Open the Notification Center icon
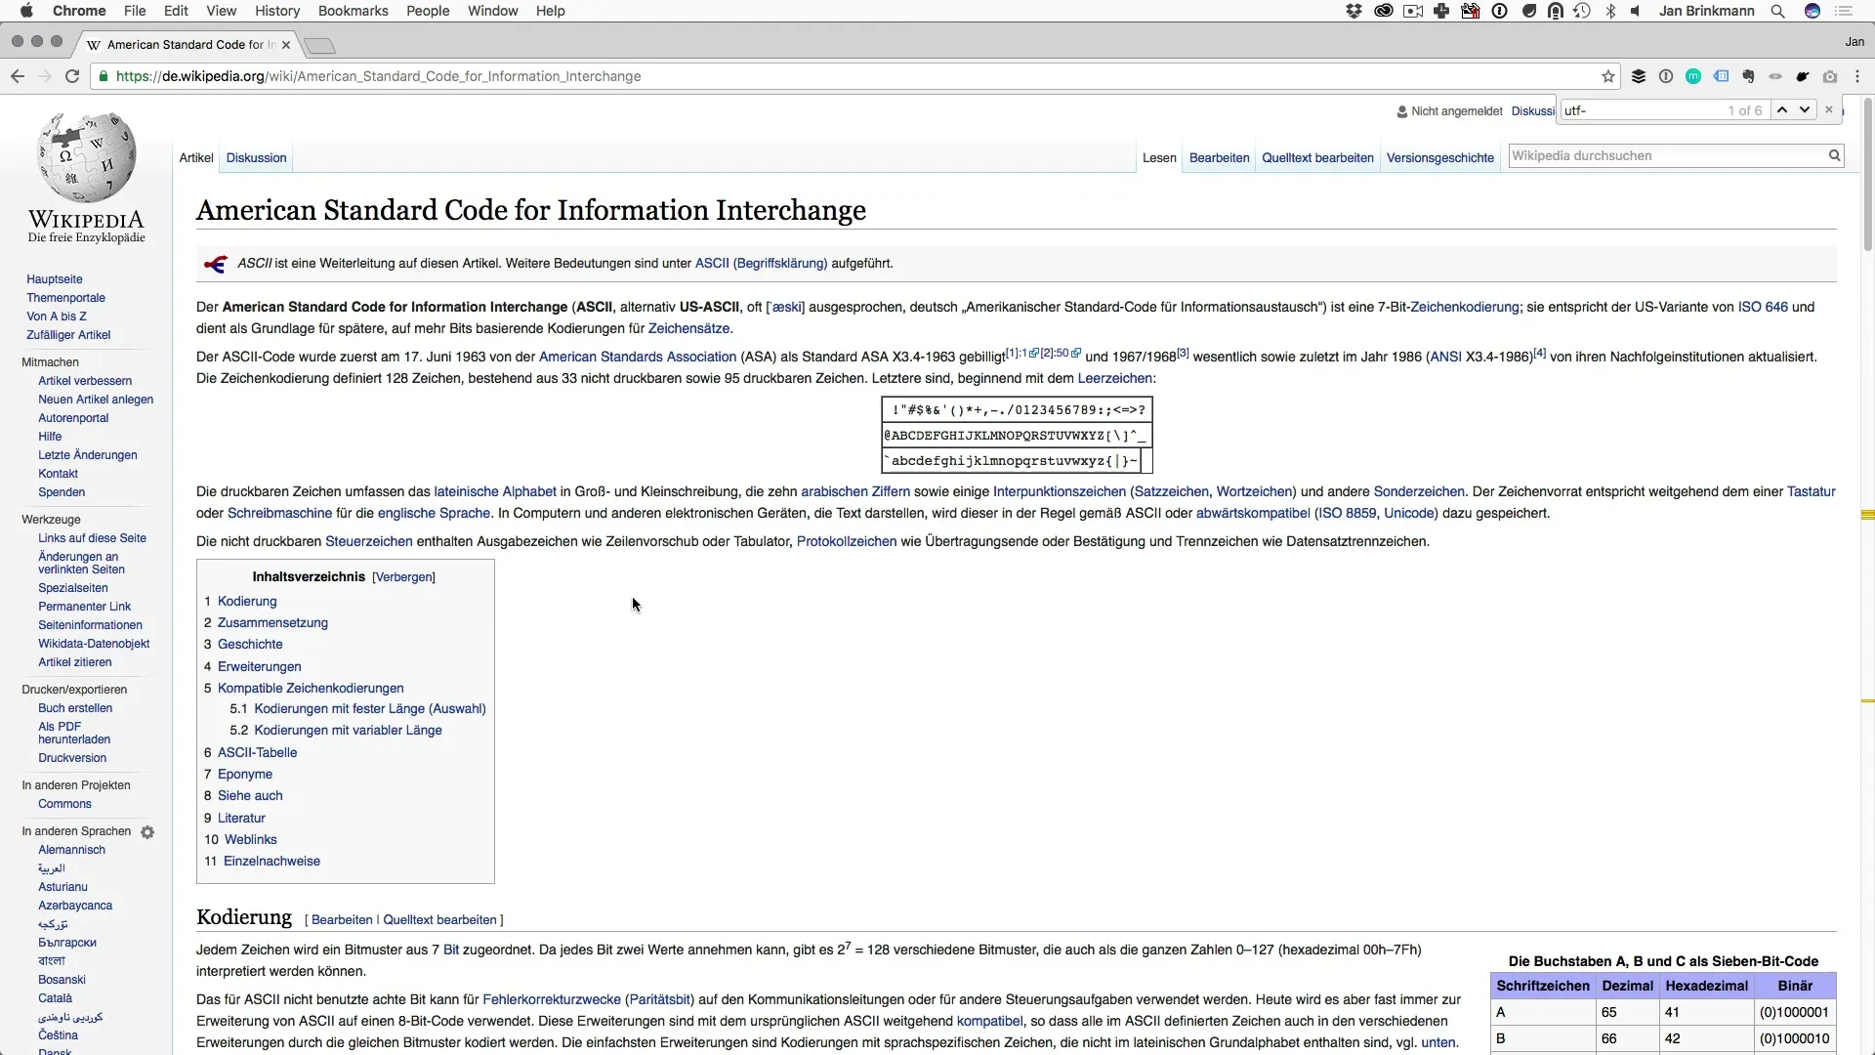This screenshot has width=1875, height=1055. point(1844,11)
